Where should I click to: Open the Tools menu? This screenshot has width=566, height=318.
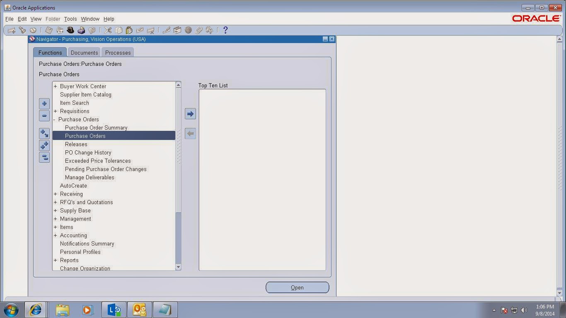tap(70, 19)
